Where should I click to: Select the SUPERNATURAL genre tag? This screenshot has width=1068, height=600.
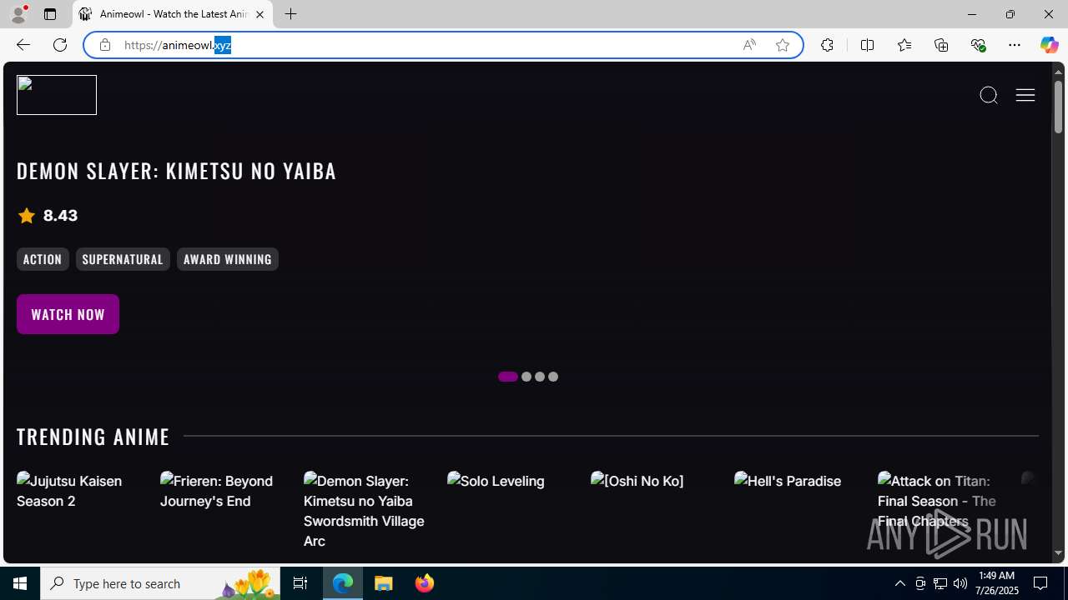(x=123, y=259)
